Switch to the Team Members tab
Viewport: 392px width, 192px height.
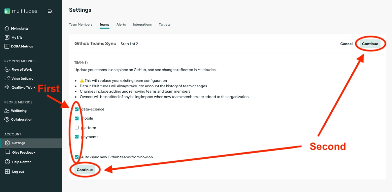pyautogui.click(x=80, y=25)
